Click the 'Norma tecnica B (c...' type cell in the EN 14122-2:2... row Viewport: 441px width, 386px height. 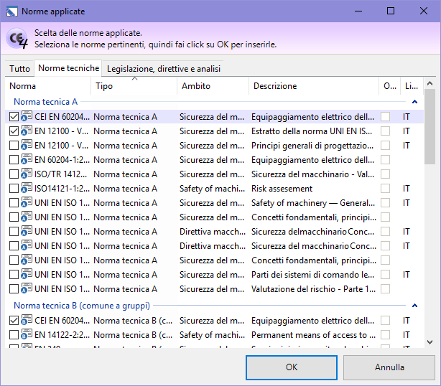(133, 335)
